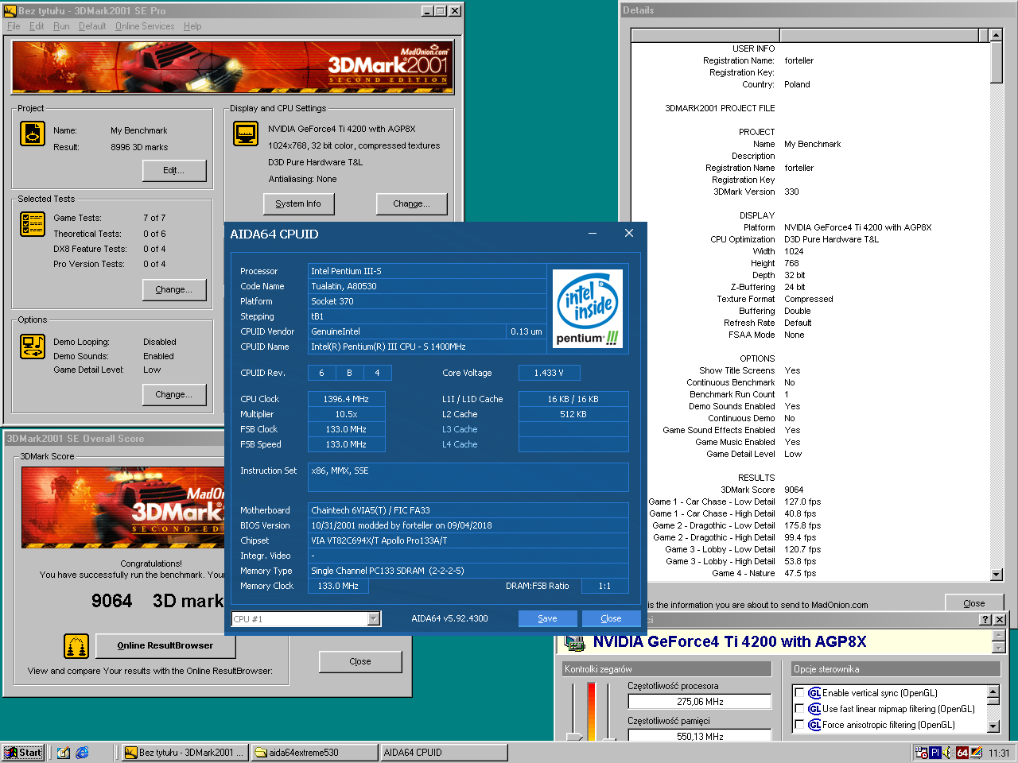Click the question mark help button in the GeForce window
The height and width of the screenshot is (763, 1018).
985,620
